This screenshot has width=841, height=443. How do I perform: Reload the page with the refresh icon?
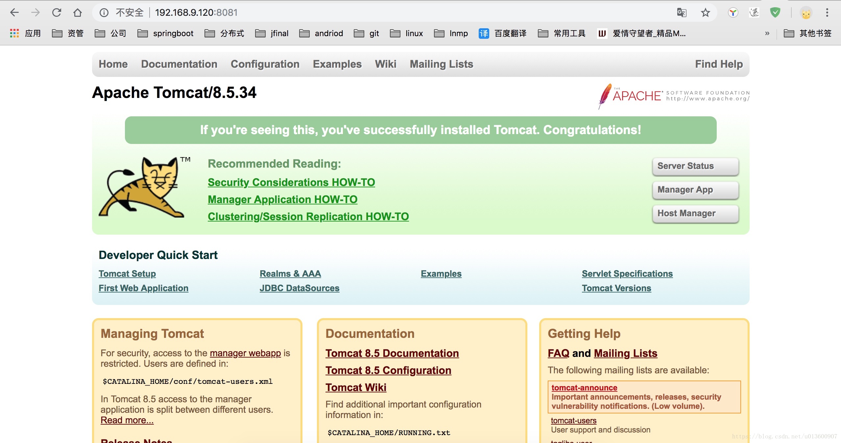57,12
